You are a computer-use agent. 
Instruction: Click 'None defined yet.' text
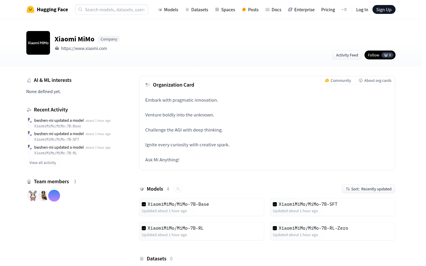(43, 92)
